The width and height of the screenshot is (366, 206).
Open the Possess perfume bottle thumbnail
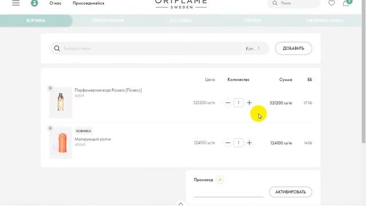coord(61,102)
